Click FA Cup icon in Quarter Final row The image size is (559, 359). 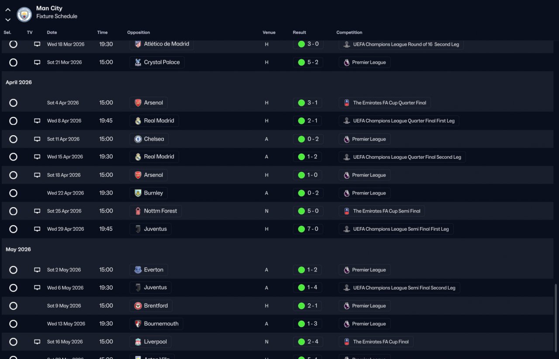tap(347, 103)
